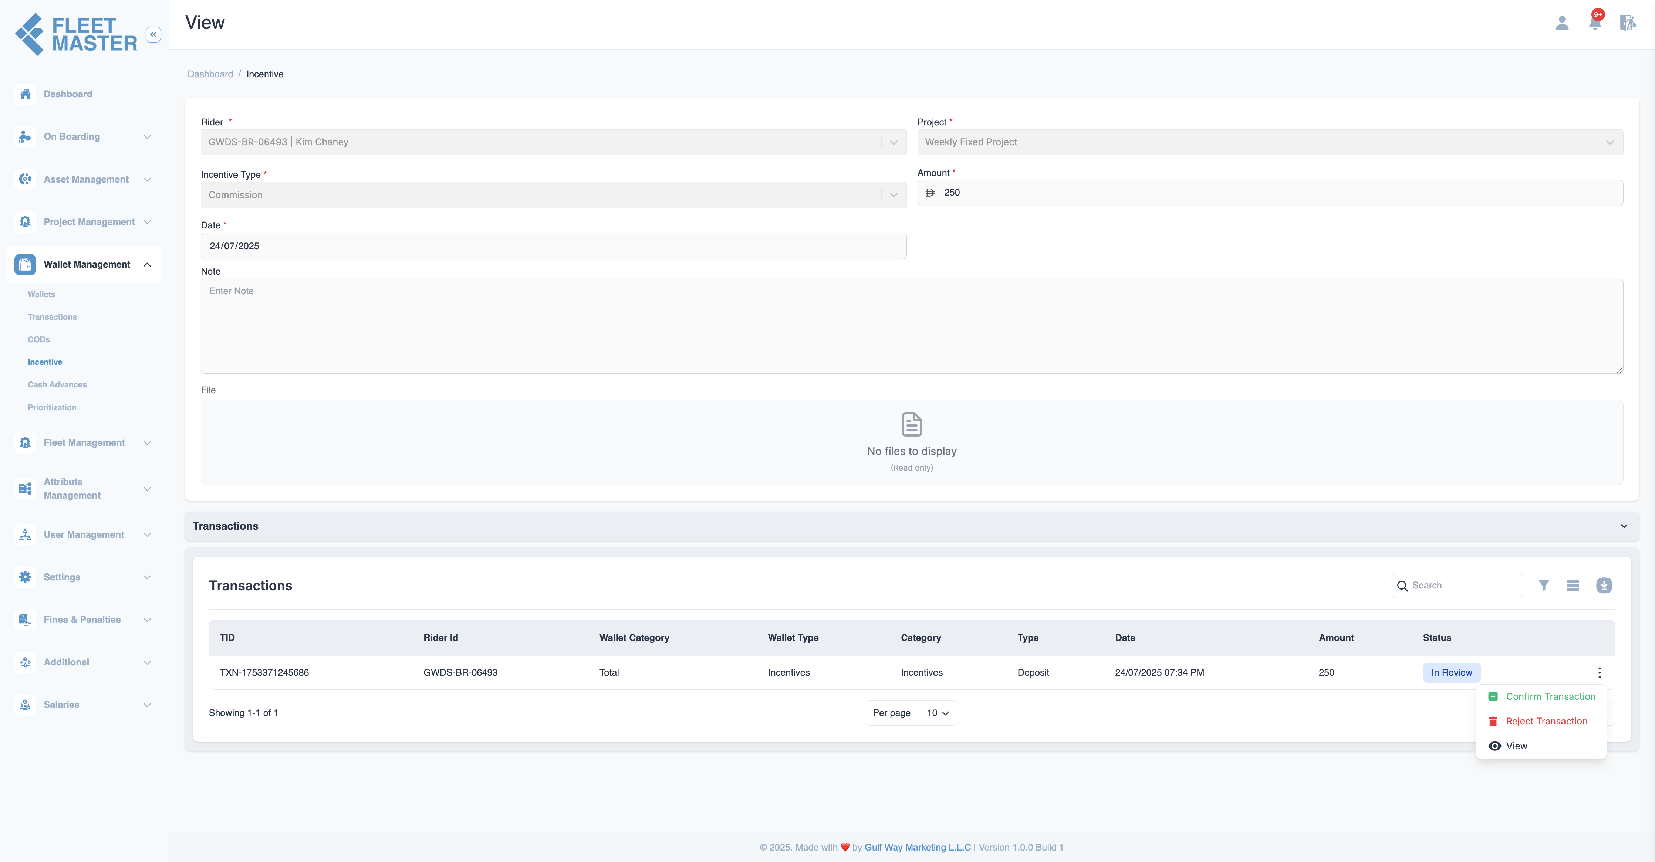
Task: Click the Settings gear icon
Action: (25, 577)
